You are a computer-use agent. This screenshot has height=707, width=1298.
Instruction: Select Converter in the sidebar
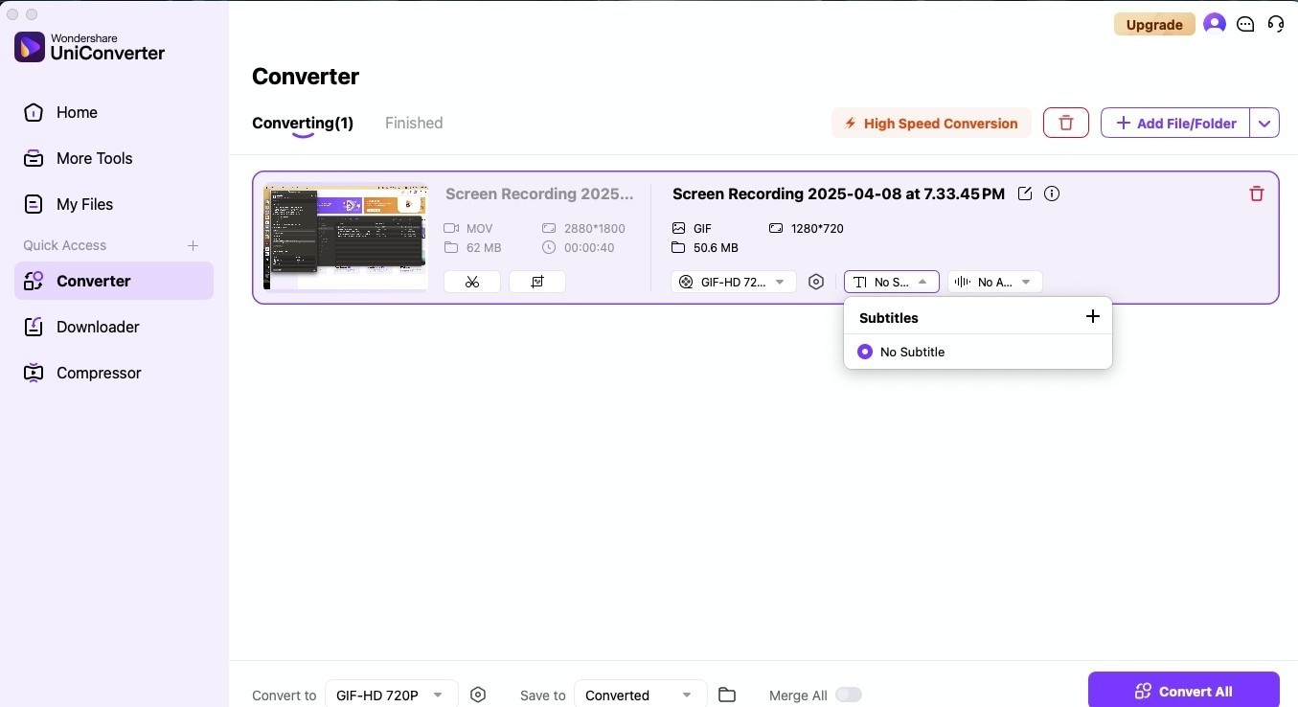click(114, 281)
